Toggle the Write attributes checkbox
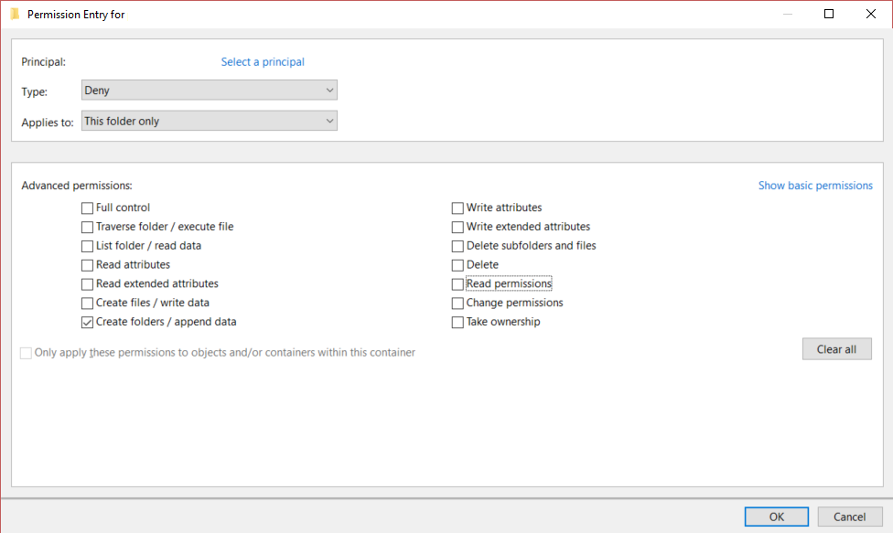 pyautogui.click(x=457, y=208)
